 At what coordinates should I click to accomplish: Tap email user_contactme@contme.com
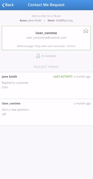pos(46,38)
